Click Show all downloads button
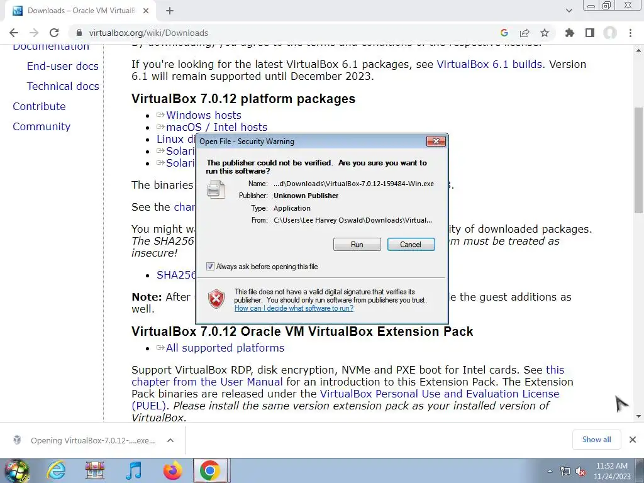The height and width of the screenshot is (483, 644). click(x=596, y=440)
